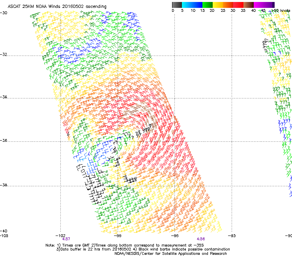
Task: Click the longitude label -96
Action: point(175,236)
